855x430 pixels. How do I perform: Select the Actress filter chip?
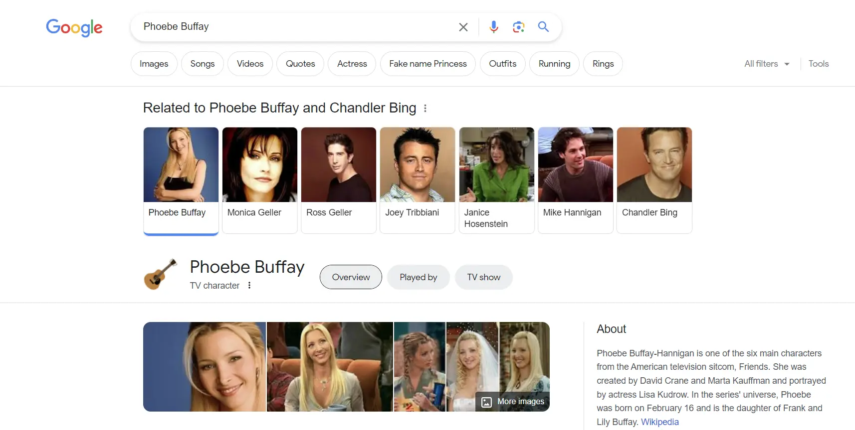[352, 64]
